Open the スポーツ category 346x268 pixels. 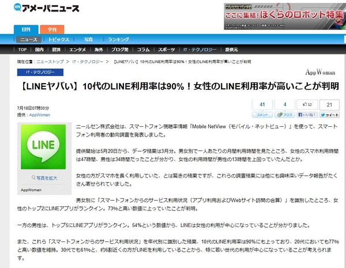click(x=167, y=50)
